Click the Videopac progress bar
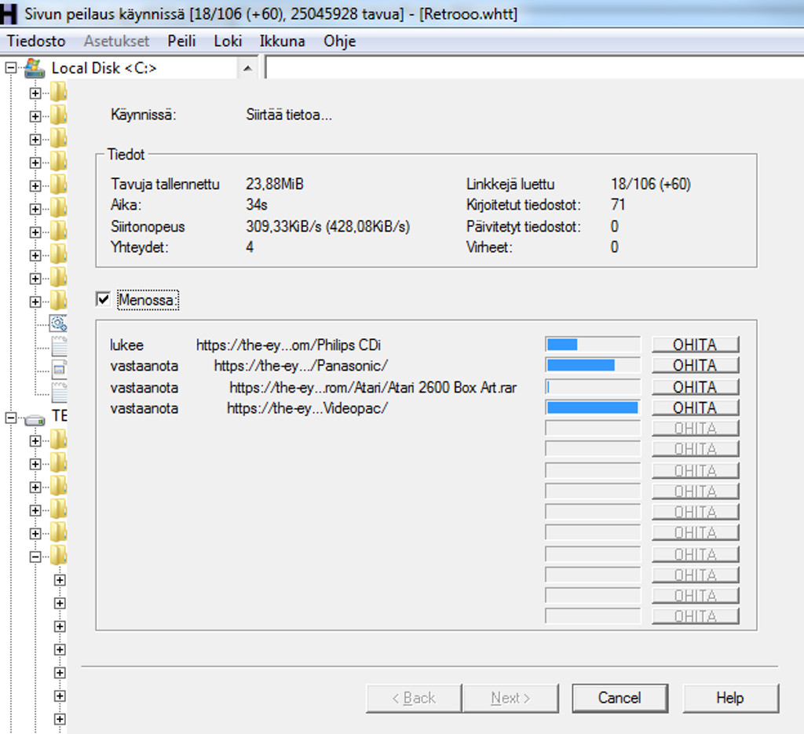 [593, 407]
